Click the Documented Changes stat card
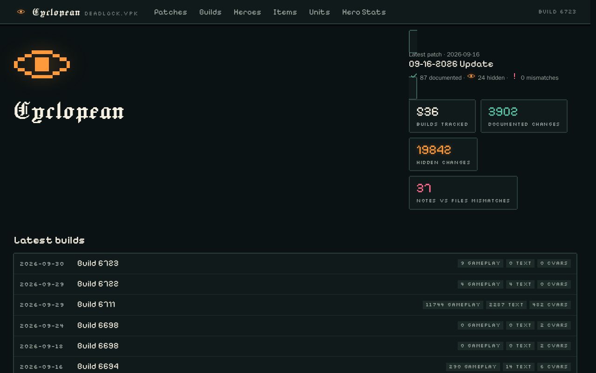596x373 pixels. pos(524,116)
